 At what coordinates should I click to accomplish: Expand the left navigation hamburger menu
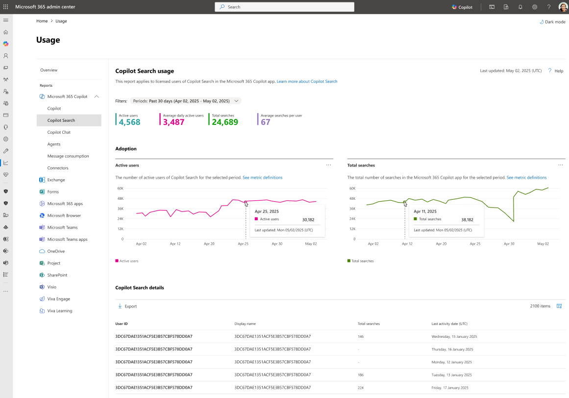(x=6, y=20)
